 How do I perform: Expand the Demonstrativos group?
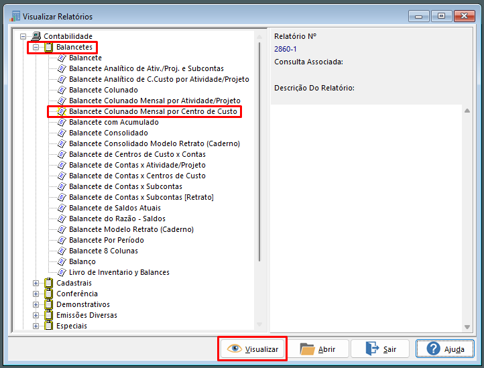coord(36,305)
